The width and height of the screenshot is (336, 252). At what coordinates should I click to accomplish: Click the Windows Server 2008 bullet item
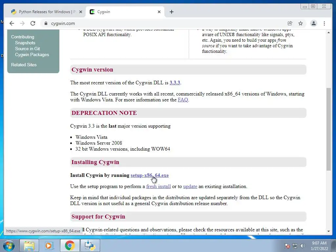(x=99, y=143)
